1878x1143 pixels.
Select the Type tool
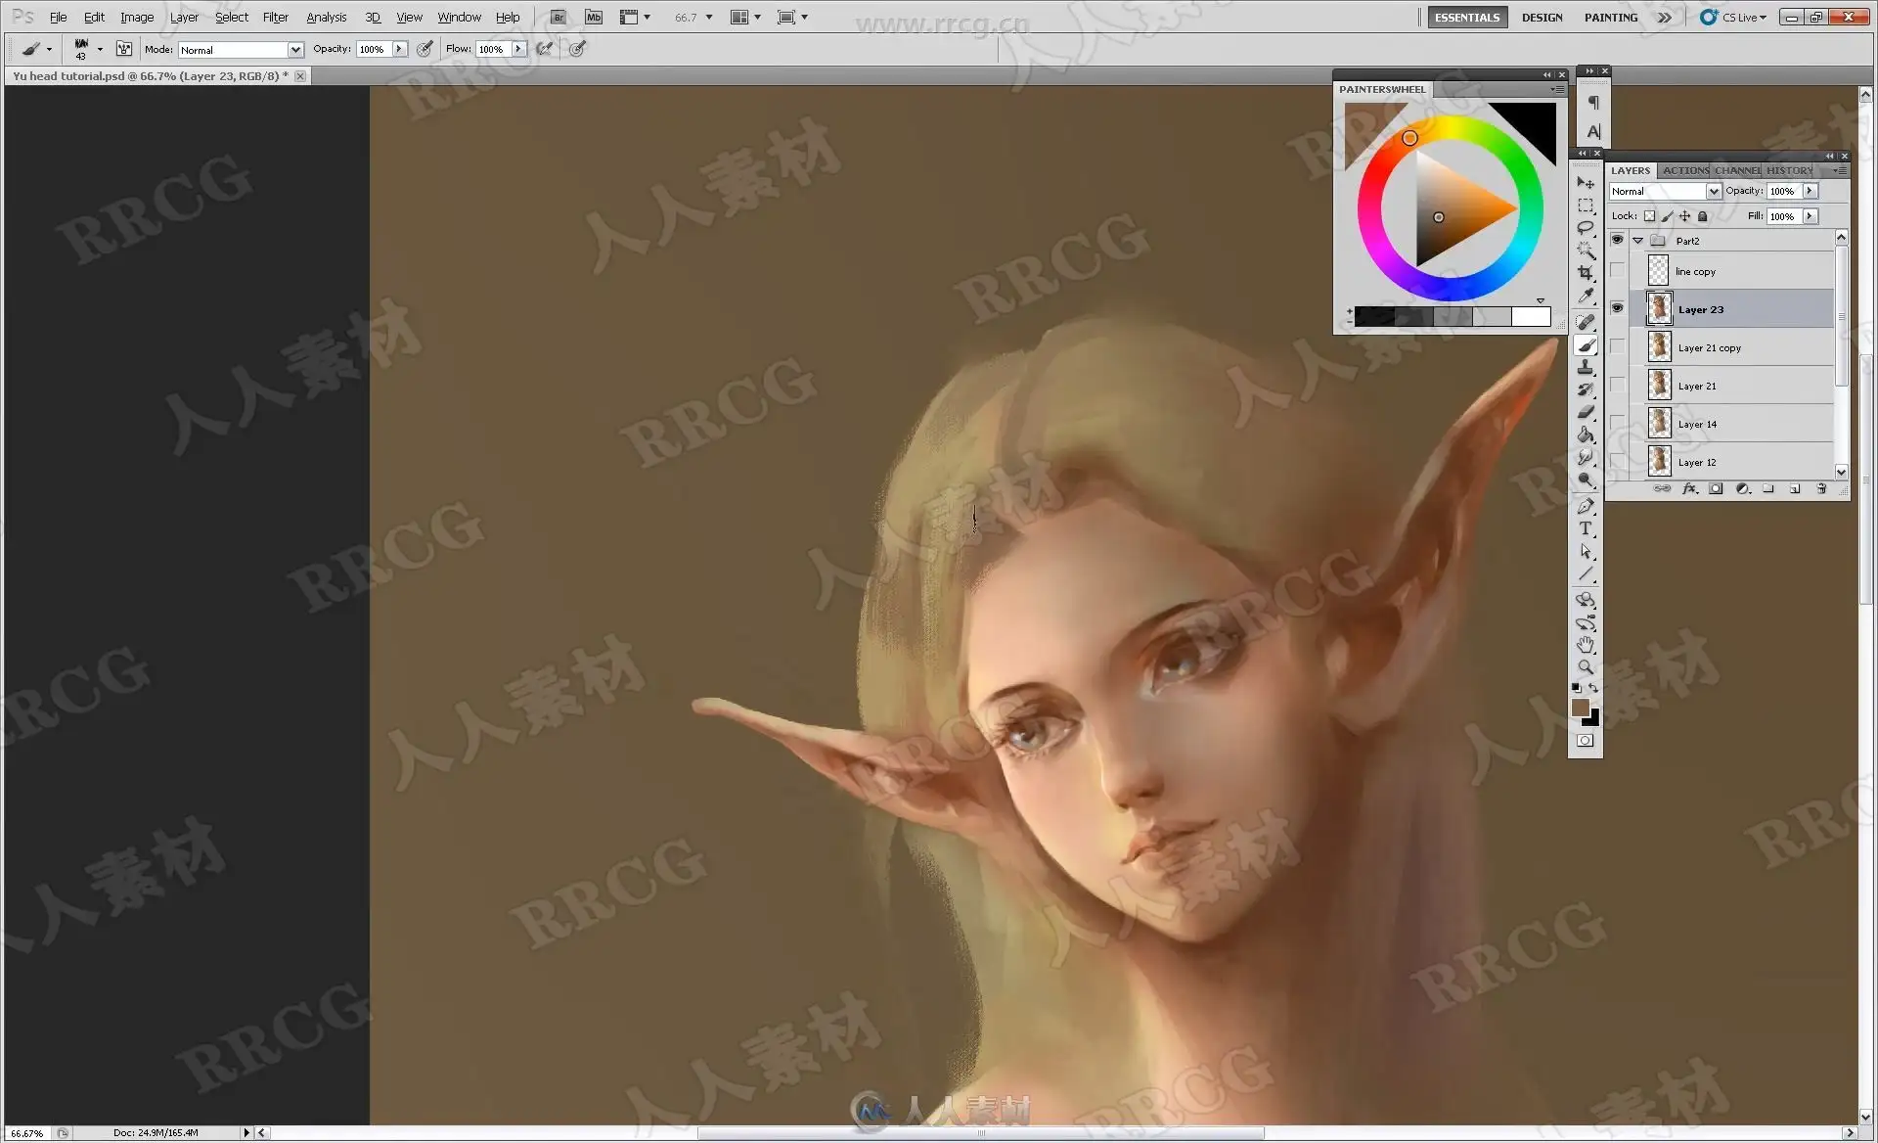tap(1586, 528)
